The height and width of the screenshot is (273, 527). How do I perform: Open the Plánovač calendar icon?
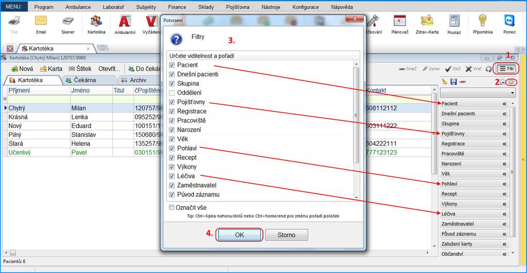(x=399, y=22)
